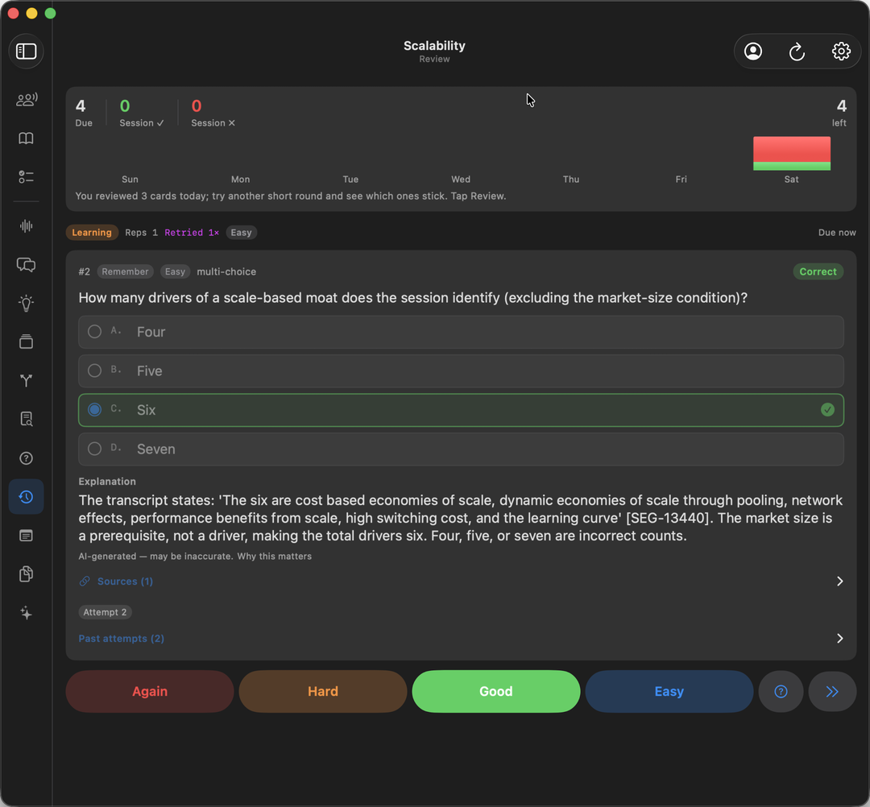Rate the card as Again

pyautogui.click(x=150, y=692)
